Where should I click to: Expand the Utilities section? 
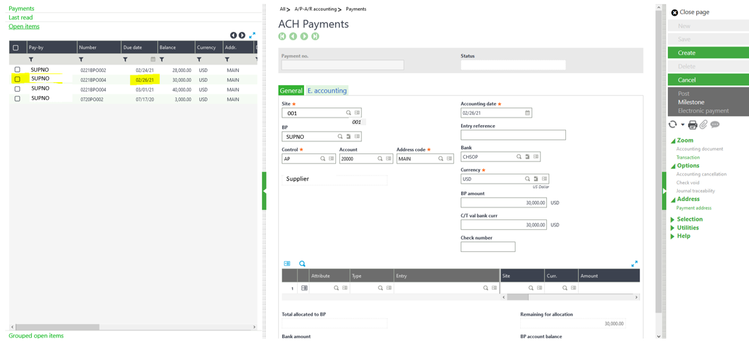[688, 228]
